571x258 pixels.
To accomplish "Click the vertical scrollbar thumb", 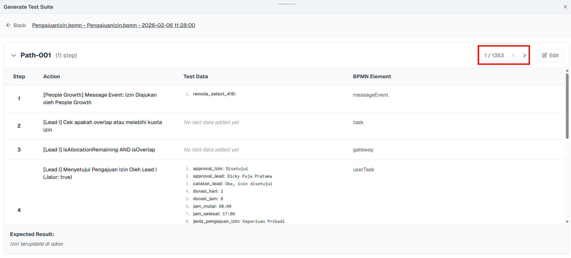I will (567, 106).
